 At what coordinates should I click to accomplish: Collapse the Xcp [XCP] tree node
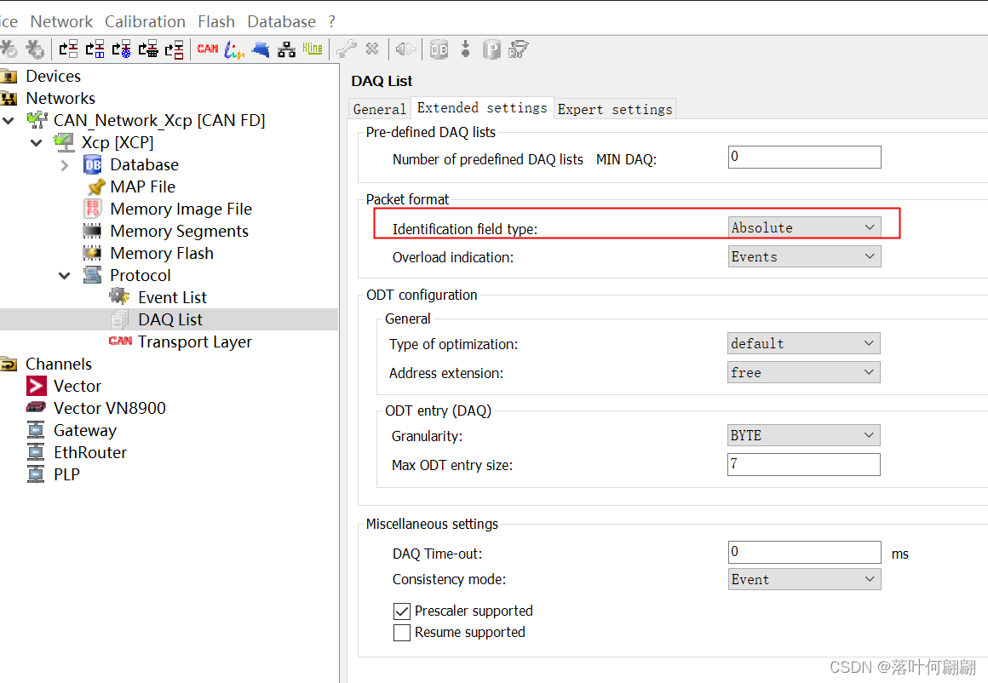point(37,142)
